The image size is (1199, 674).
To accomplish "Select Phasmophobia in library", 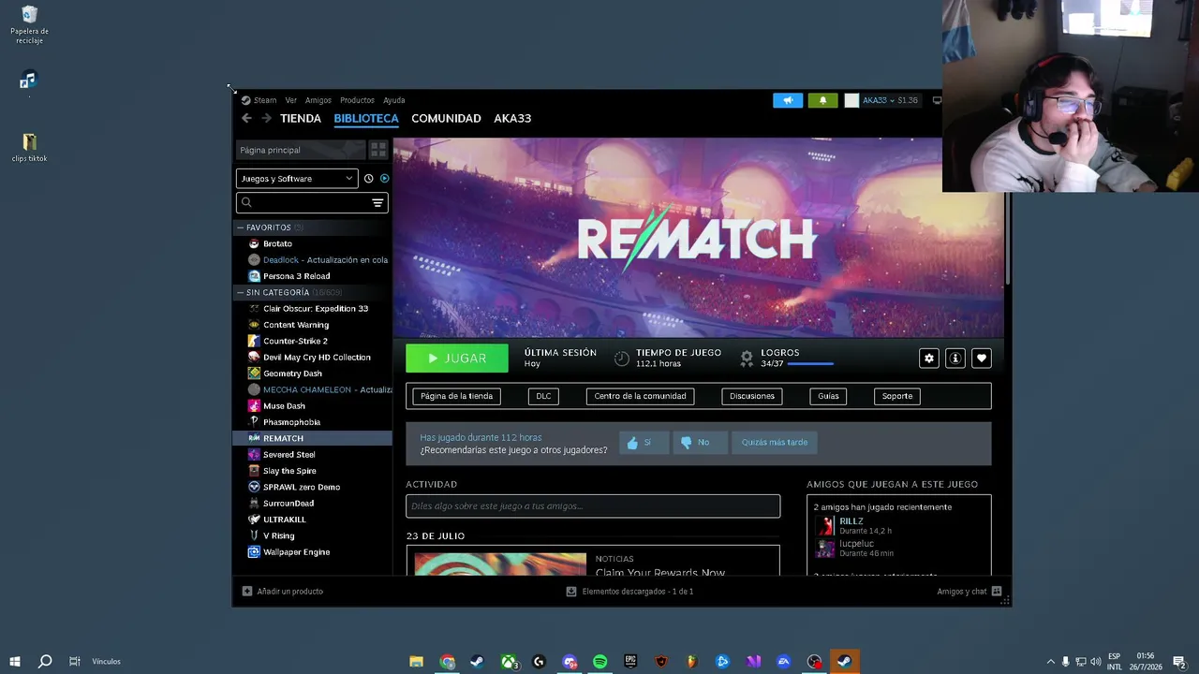I will [291, 422].
